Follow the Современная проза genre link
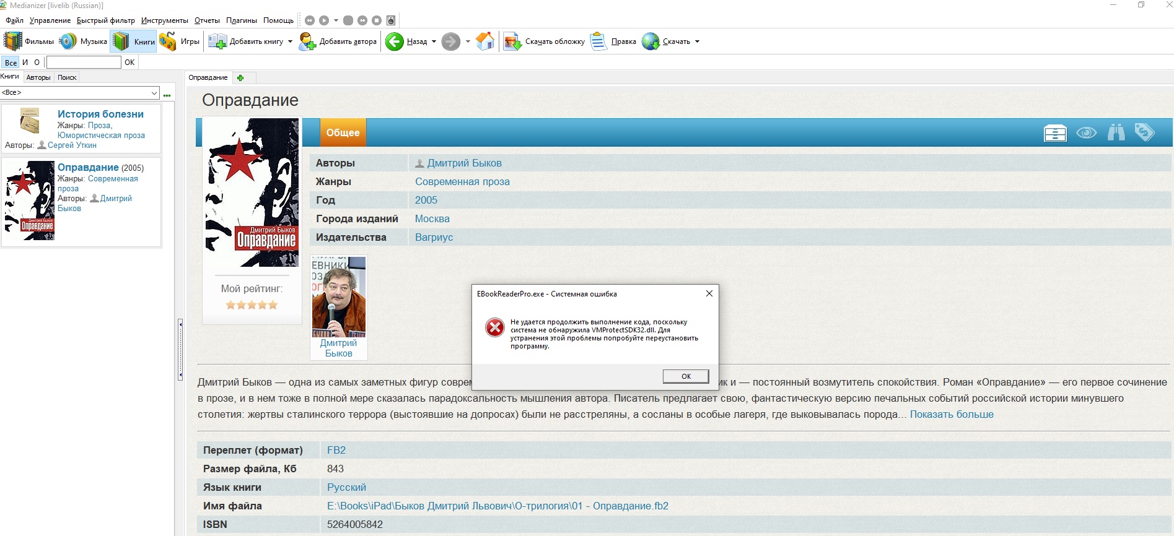The image size is (1174, 536). (x=462, y=181)
